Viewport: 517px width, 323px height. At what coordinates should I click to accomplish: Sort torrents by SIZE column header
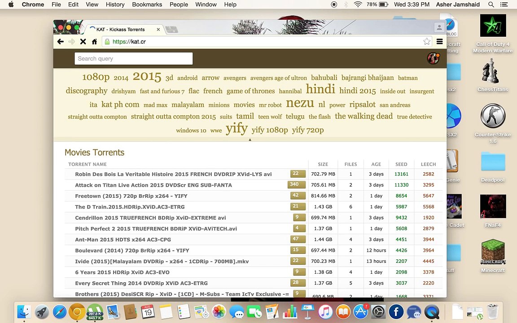[323, 164]
